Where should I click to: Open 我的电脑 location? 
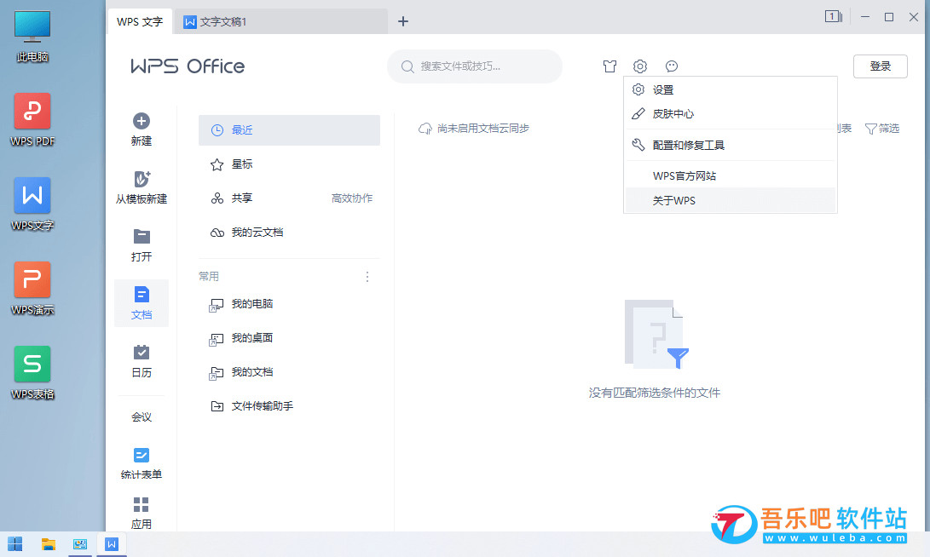(290, 304)
